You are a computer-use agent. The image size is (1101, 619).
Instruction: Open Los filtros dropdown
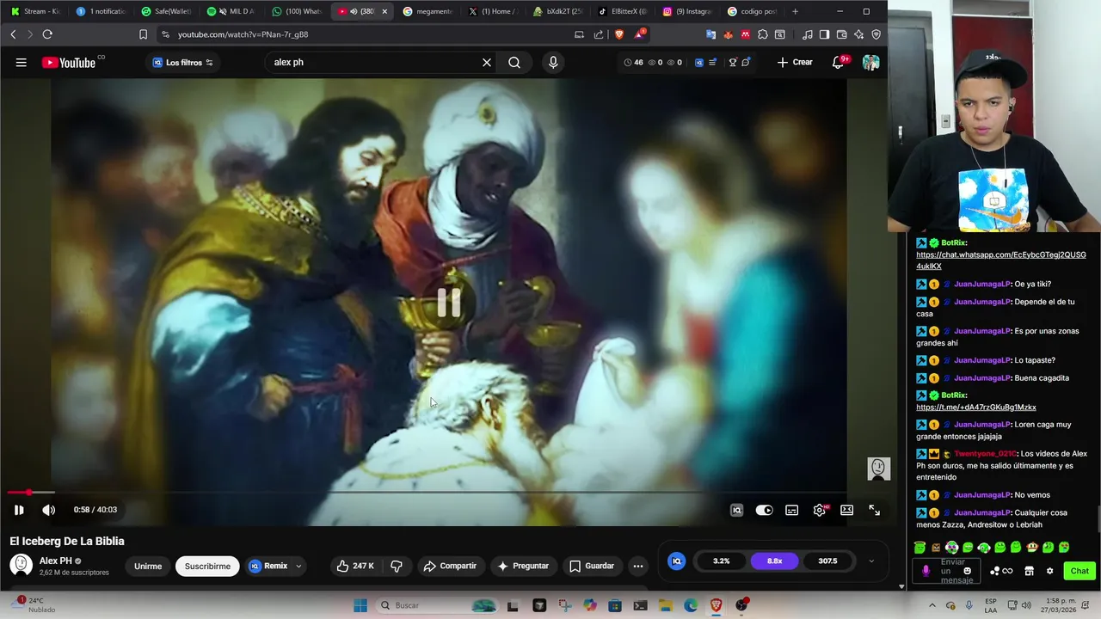(x=182, y=62)
